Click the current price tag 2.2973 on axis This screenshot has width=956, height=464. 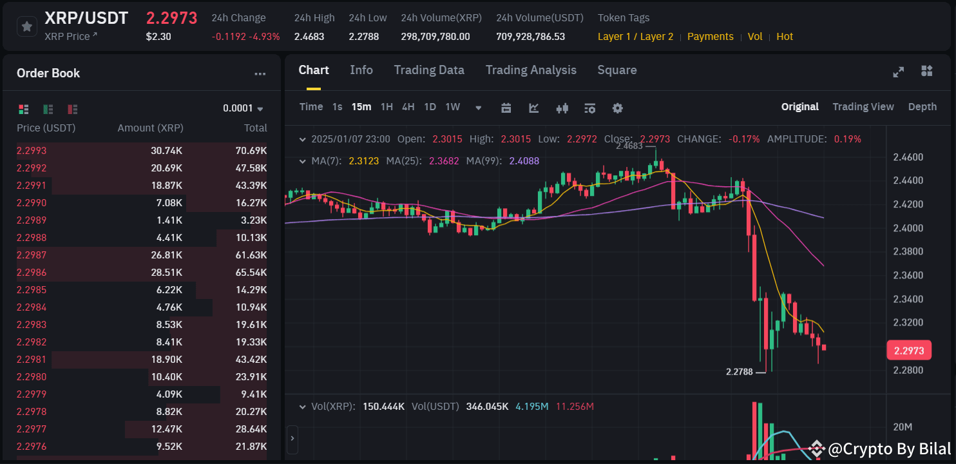910,350
